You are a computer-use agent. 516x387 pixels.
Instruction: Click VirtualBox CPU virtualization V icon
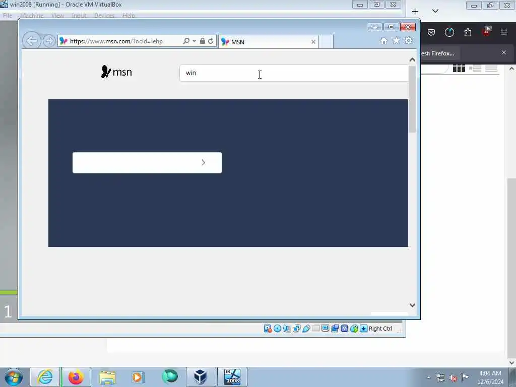(x=344, y=329)
